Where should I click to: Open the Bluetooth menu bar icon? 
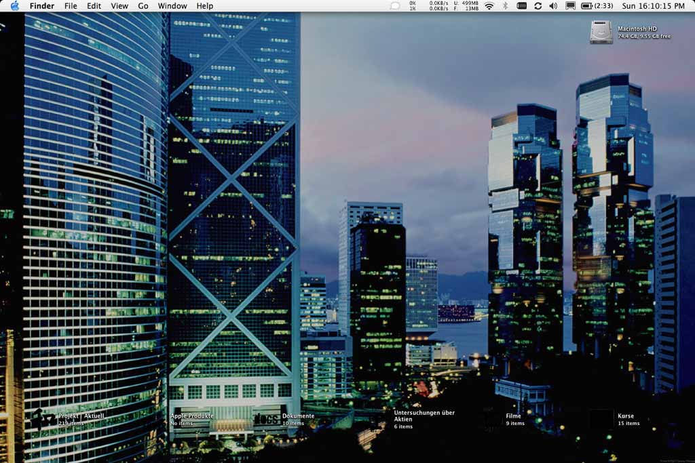(x=506, y=6)
